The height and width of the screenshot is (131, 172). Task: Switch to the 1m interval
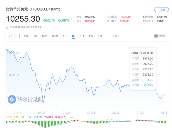coord(26,36)
